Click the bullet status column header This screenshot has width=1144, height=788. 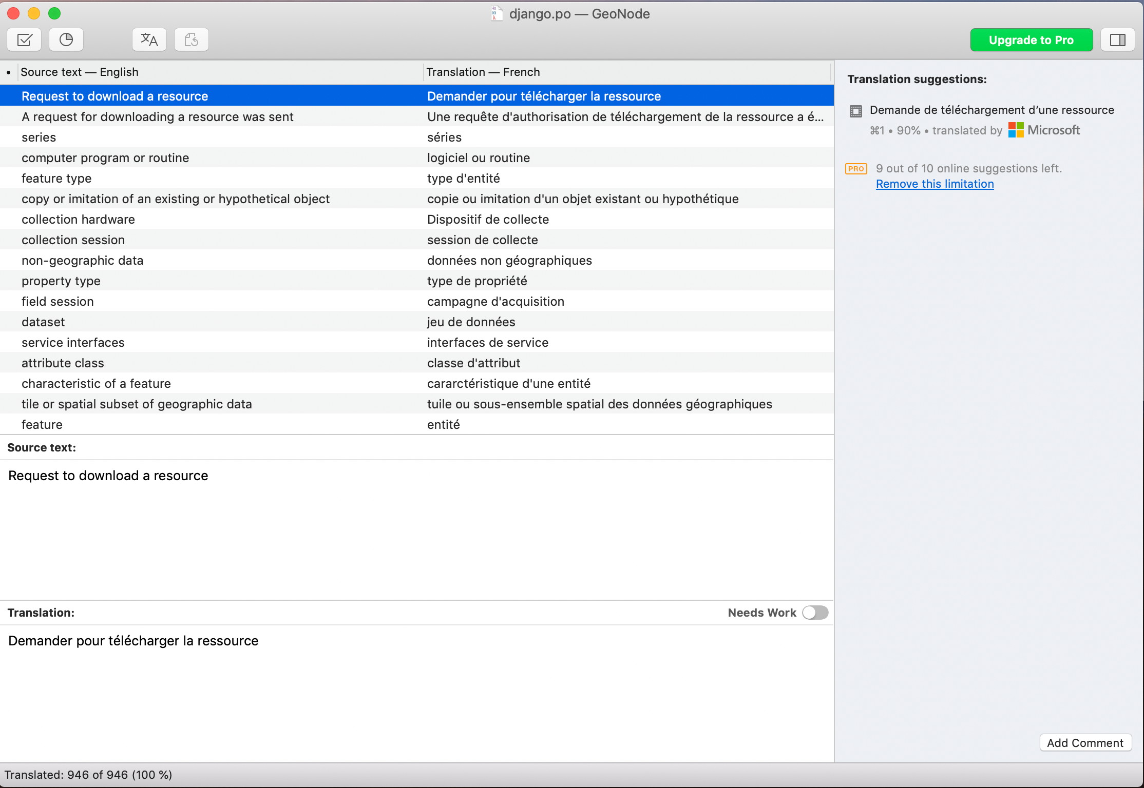pos(9,72)
